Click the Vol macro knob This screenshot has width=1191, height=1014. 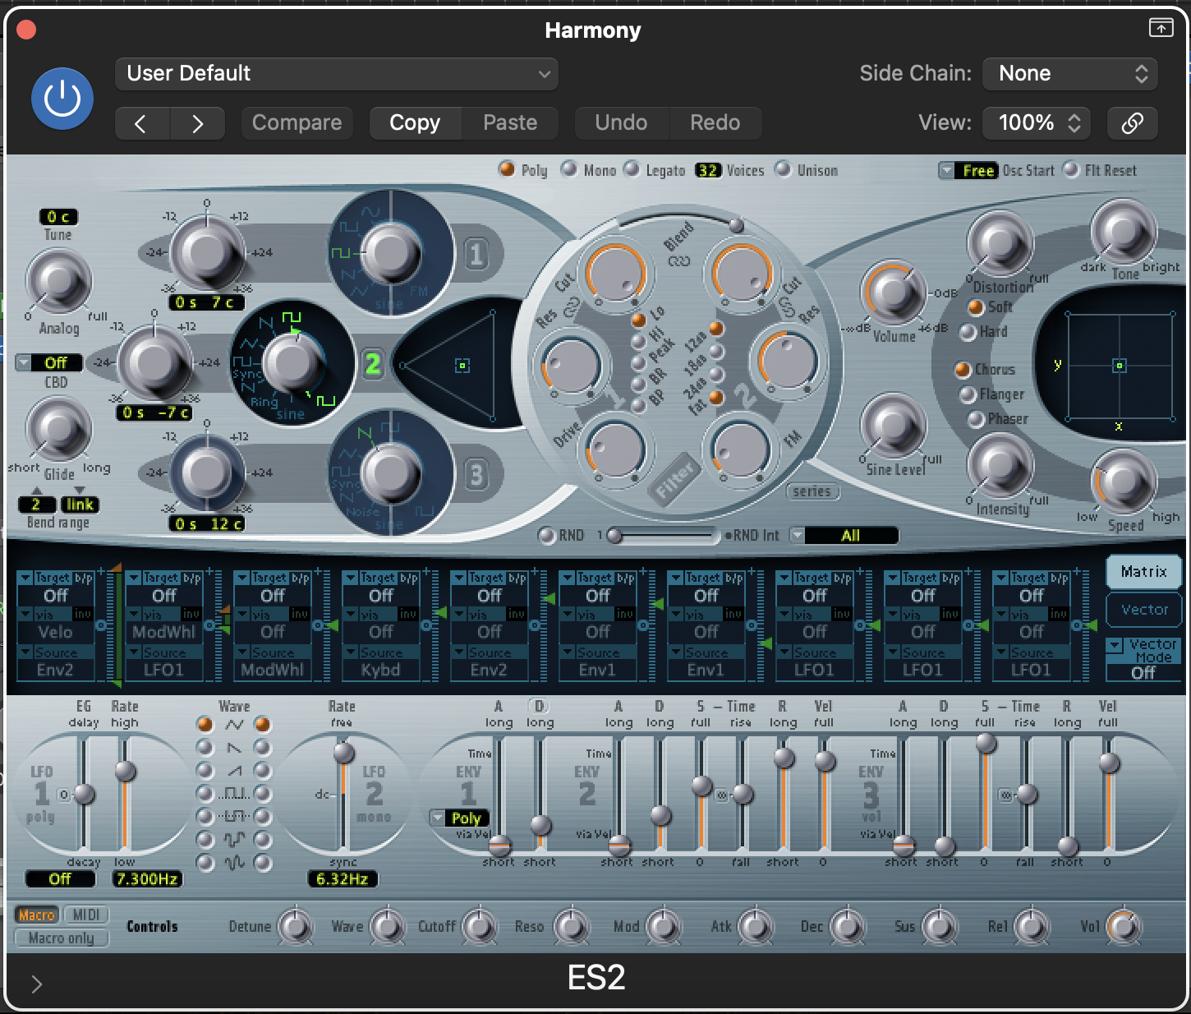tap(1124, 927)
